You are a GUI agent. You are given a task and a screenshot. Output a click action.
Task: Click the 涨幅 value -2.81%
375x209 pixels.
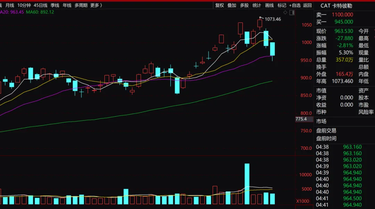[x=345, y=45]
